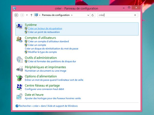Click shield icon beside Modifier le type de compte

pyautogui.click(x=26, y=52)
